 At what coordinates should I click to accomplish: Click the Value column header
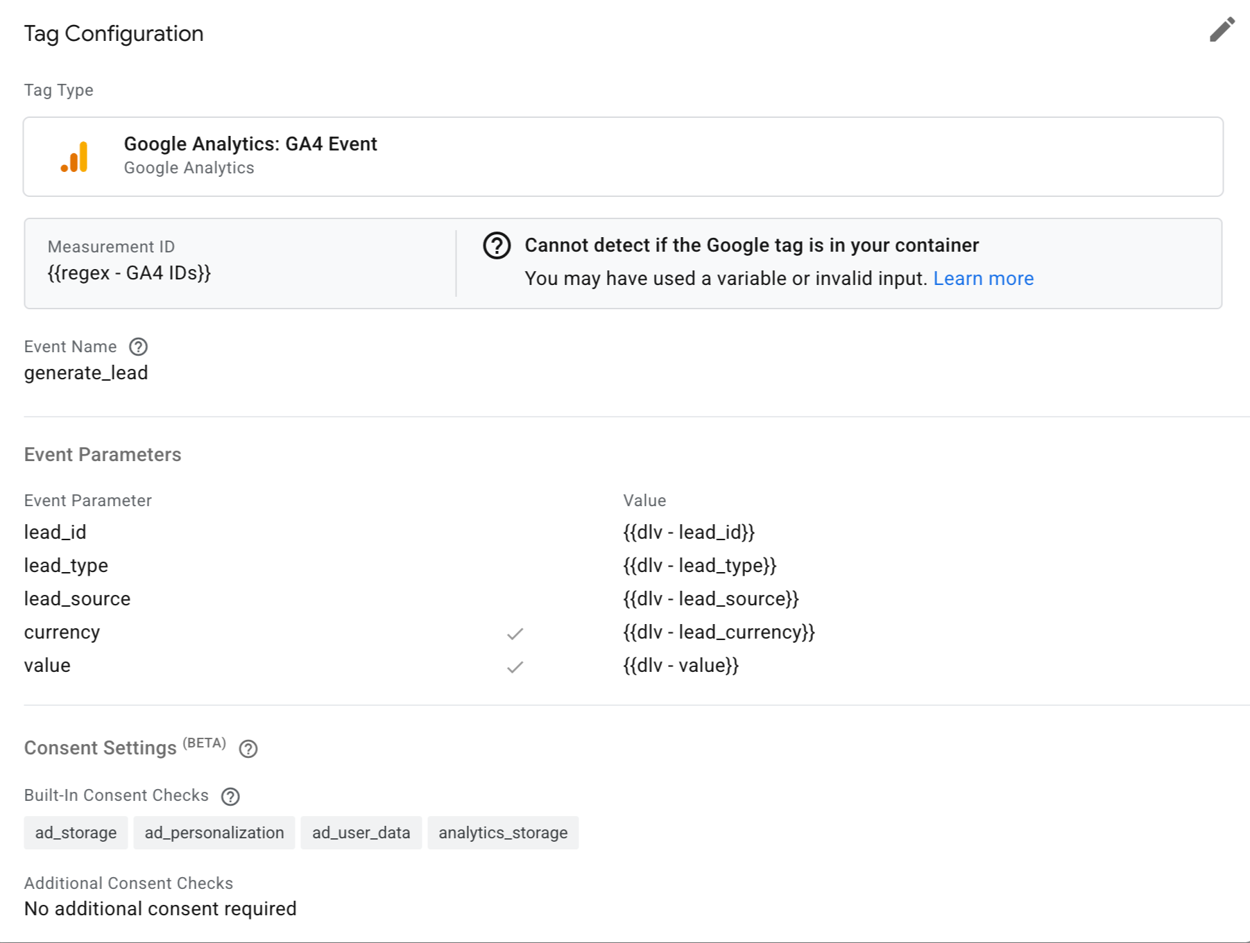(x=644, y=501)
